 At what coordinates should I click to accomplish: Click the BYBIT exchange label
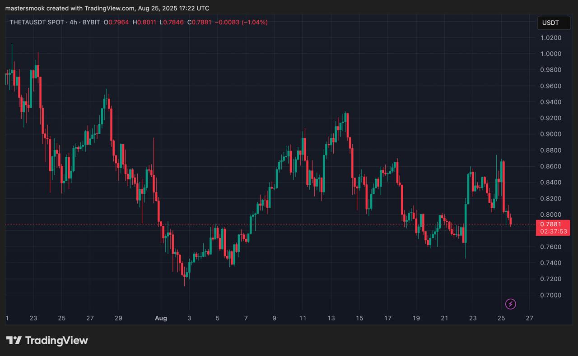coord(91,22)
